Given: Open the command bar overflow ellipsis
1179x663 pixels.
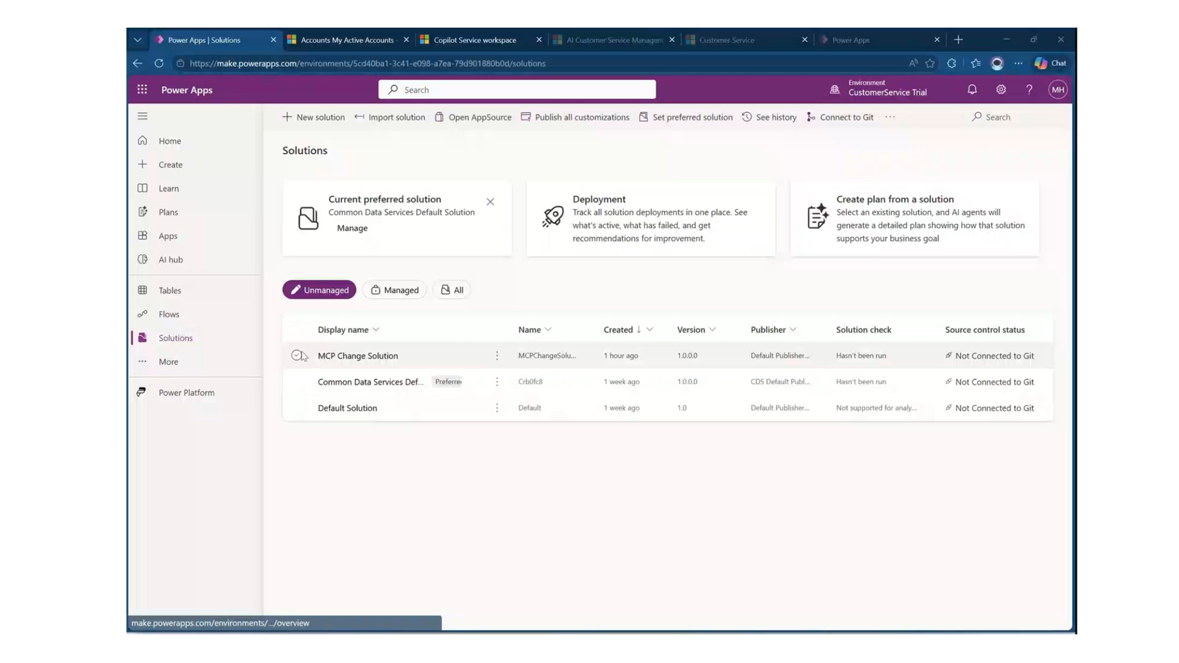Looking at the screenshot, I should point(890,117).
